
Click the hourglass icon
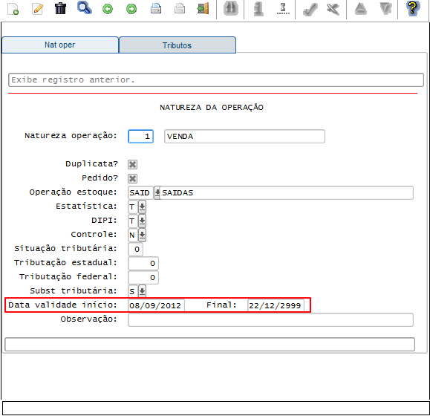point(283,8)
